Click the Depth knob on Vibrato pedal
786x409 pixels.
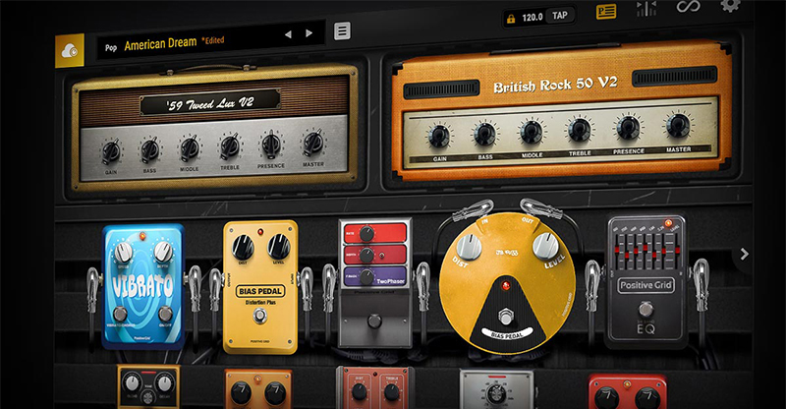pyautogui.click(x=163, y=252)
